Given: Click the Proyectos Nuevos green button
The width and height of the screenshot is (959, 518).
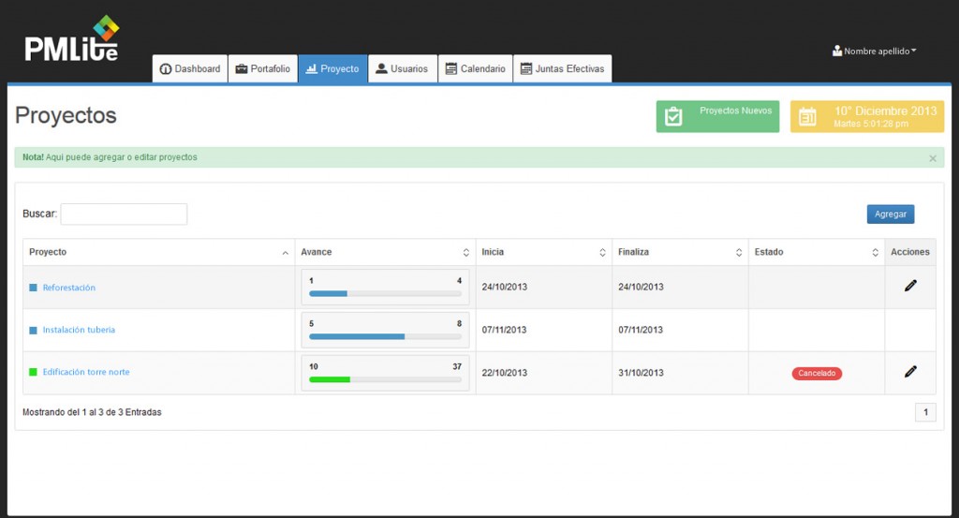Looking at the screenshot, I should tap(717, 116).
